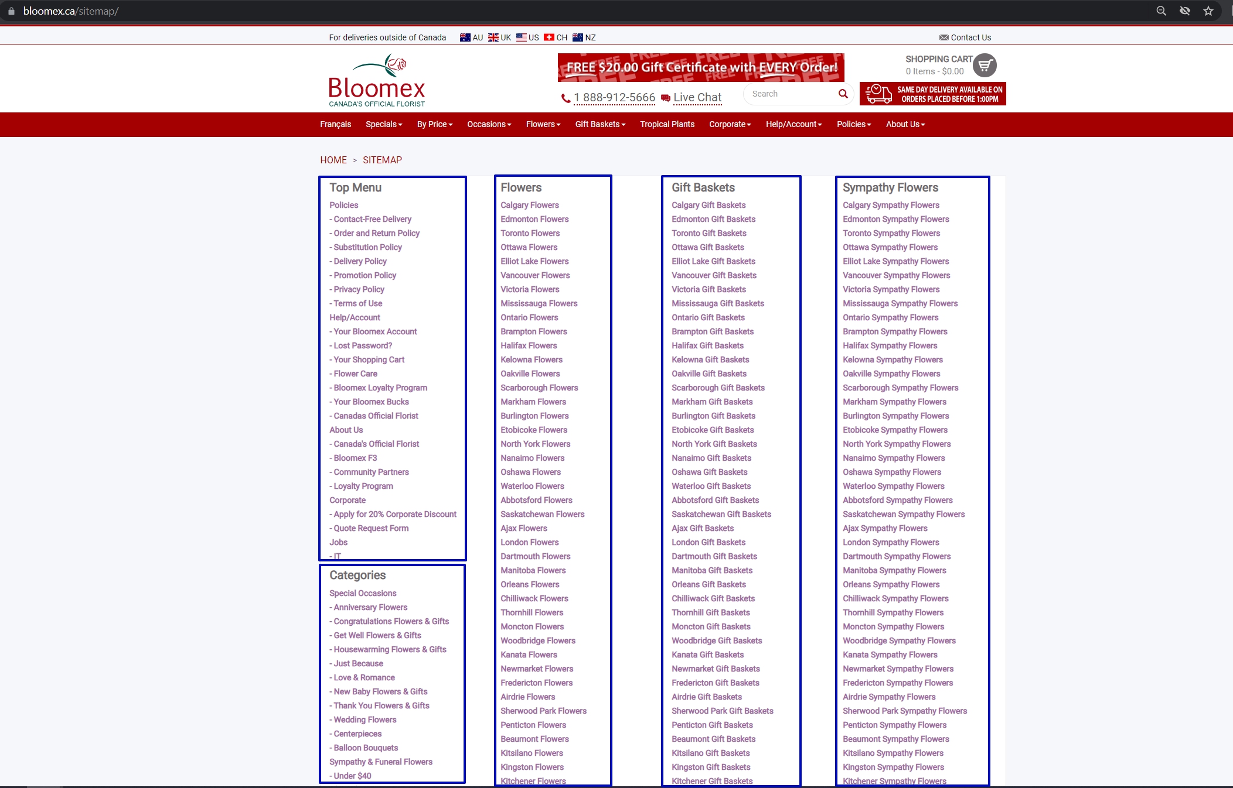
Task: Open Privacy Policy link
Action: pos(359,289)
